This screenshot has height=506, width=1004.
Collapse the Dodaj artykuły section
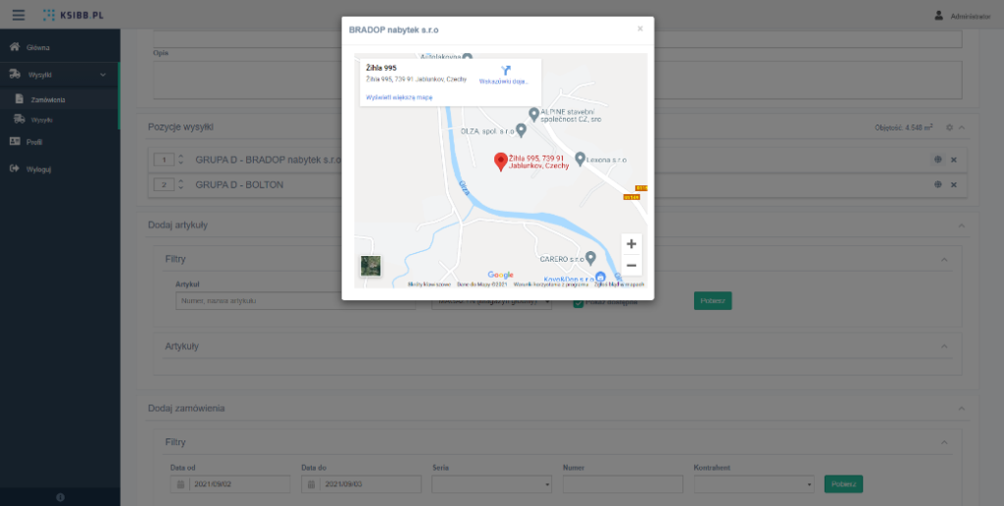point(962,225)
